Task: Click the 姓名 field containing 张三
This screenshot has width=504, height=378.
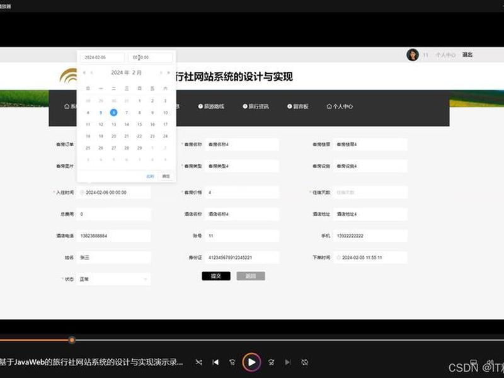Action: (x=113, y=258)
